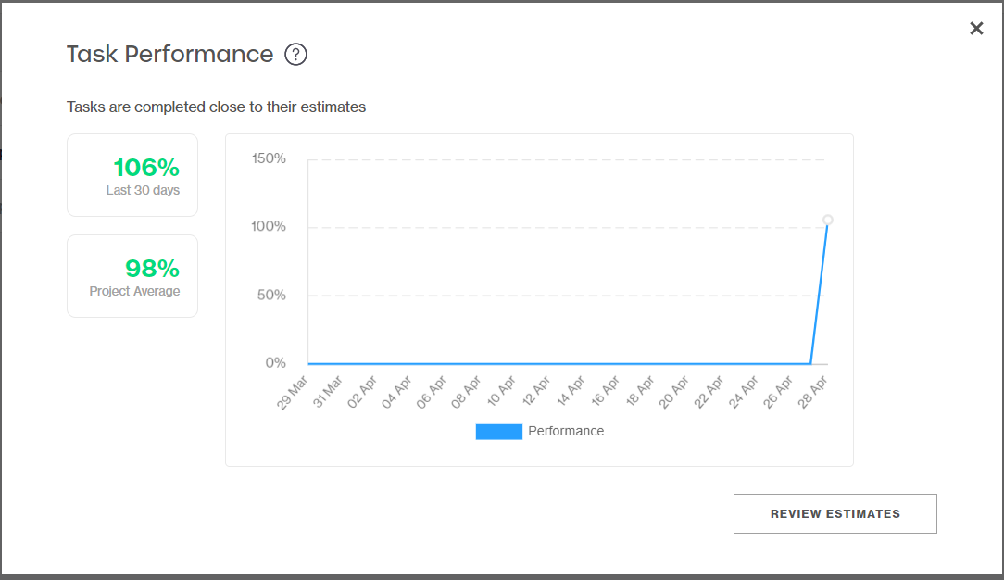Viewport: 1004px width, 580px height.
Task: Click the 150% y-axis label
Action: coord(269,158)
